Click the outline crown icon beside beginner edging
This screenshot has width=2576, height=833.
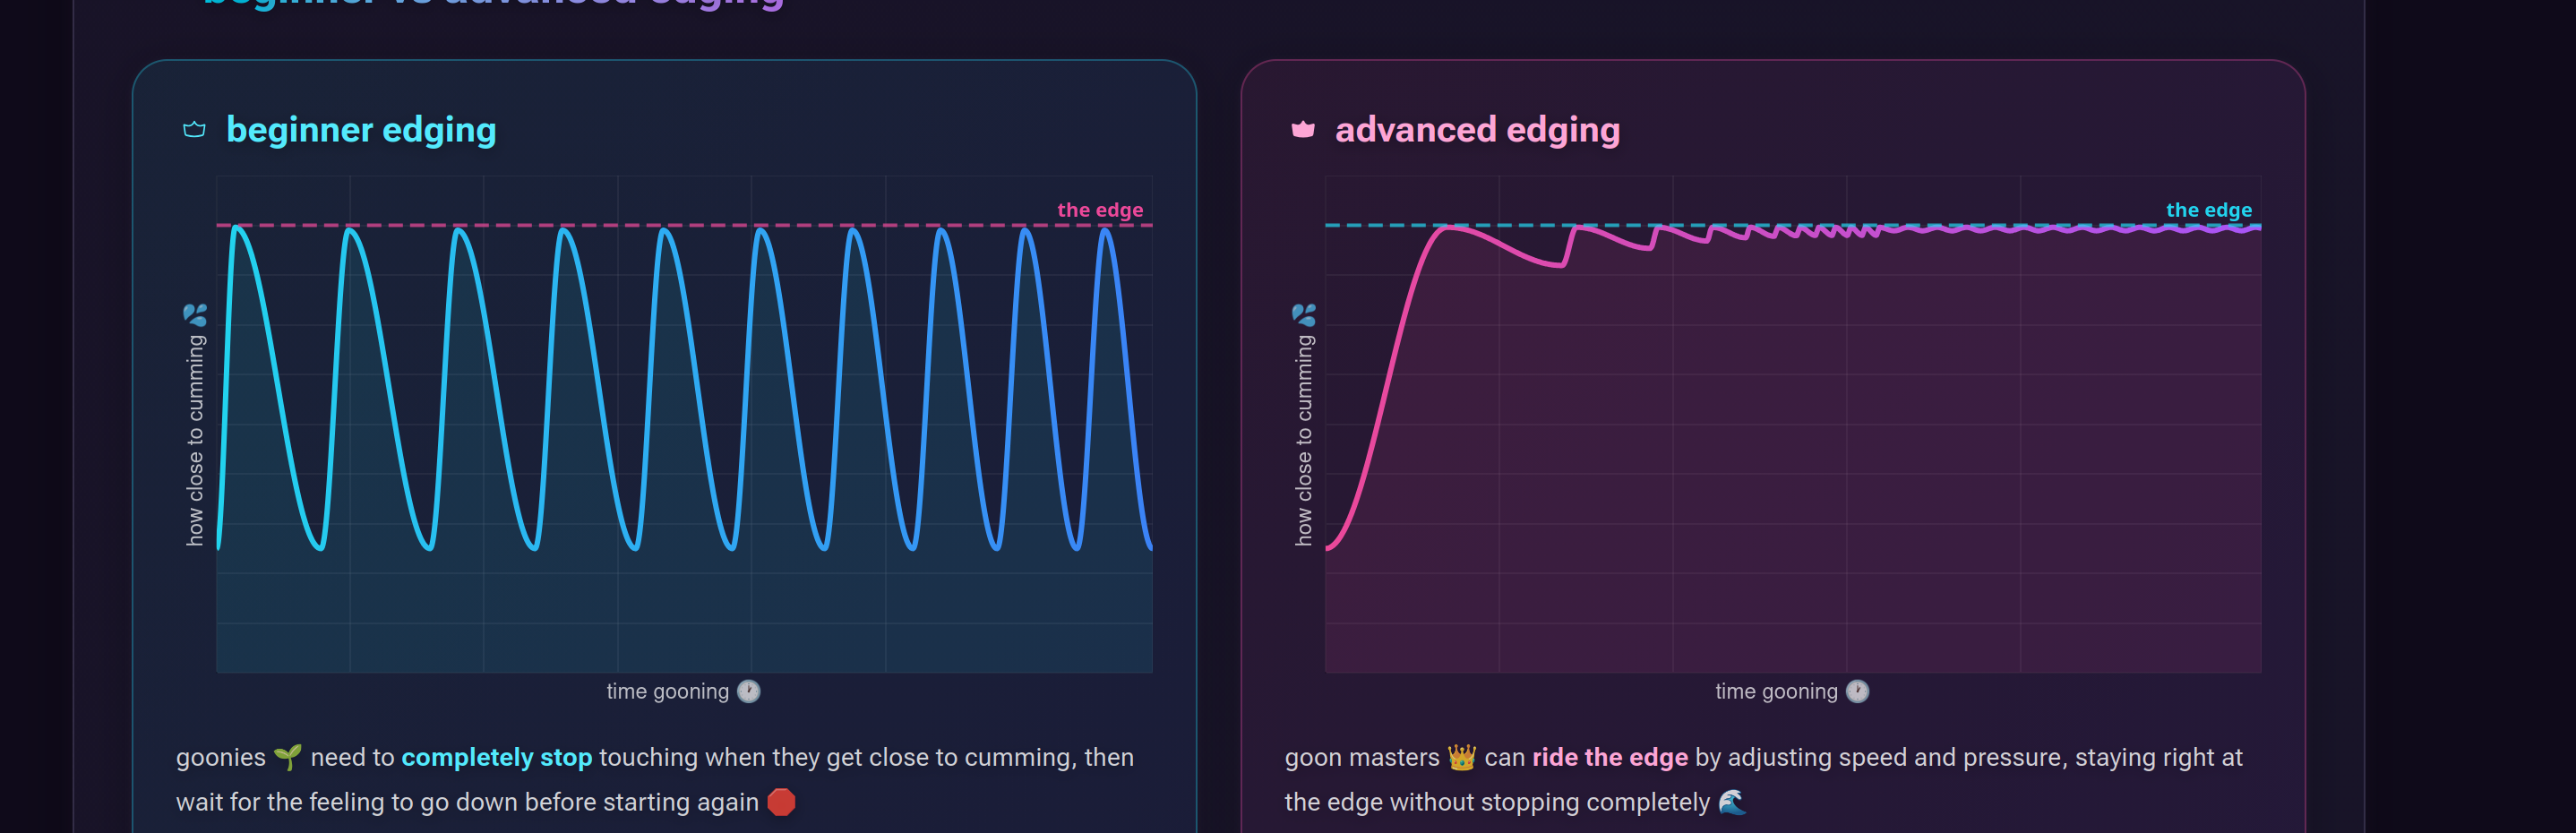point(194,129)
